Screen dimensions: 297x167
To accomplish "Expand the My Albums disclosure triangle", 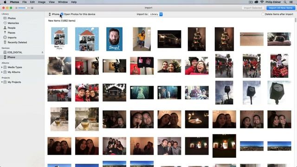I will coord(2,72).
